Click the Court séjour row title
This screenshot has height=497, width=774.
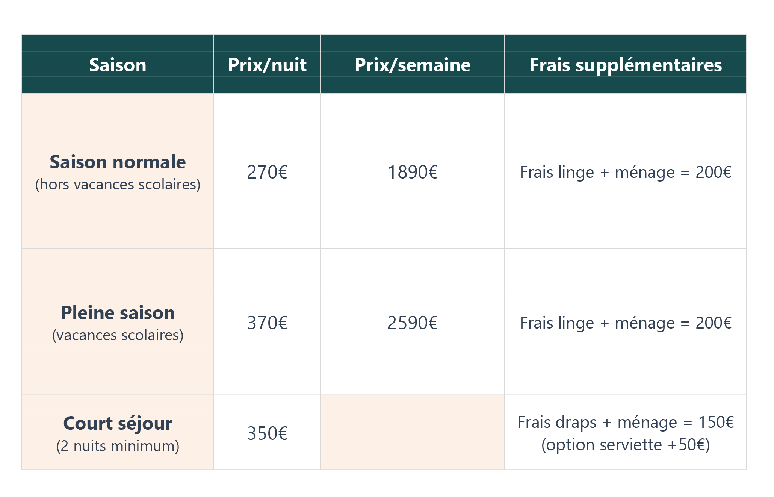[x=118, y=423]
